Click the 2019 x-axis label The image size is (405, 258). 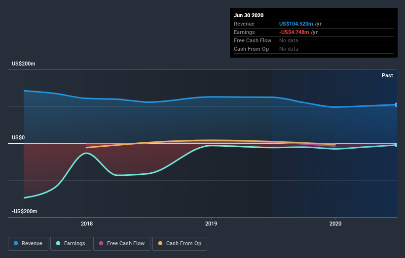tap(211, 224)
